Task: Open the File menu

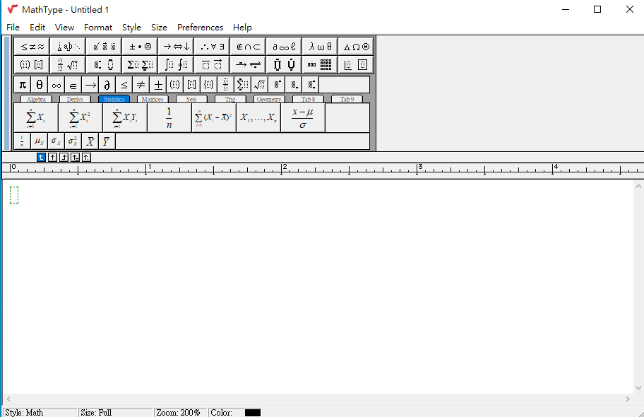Action: [x=13, y=28]
